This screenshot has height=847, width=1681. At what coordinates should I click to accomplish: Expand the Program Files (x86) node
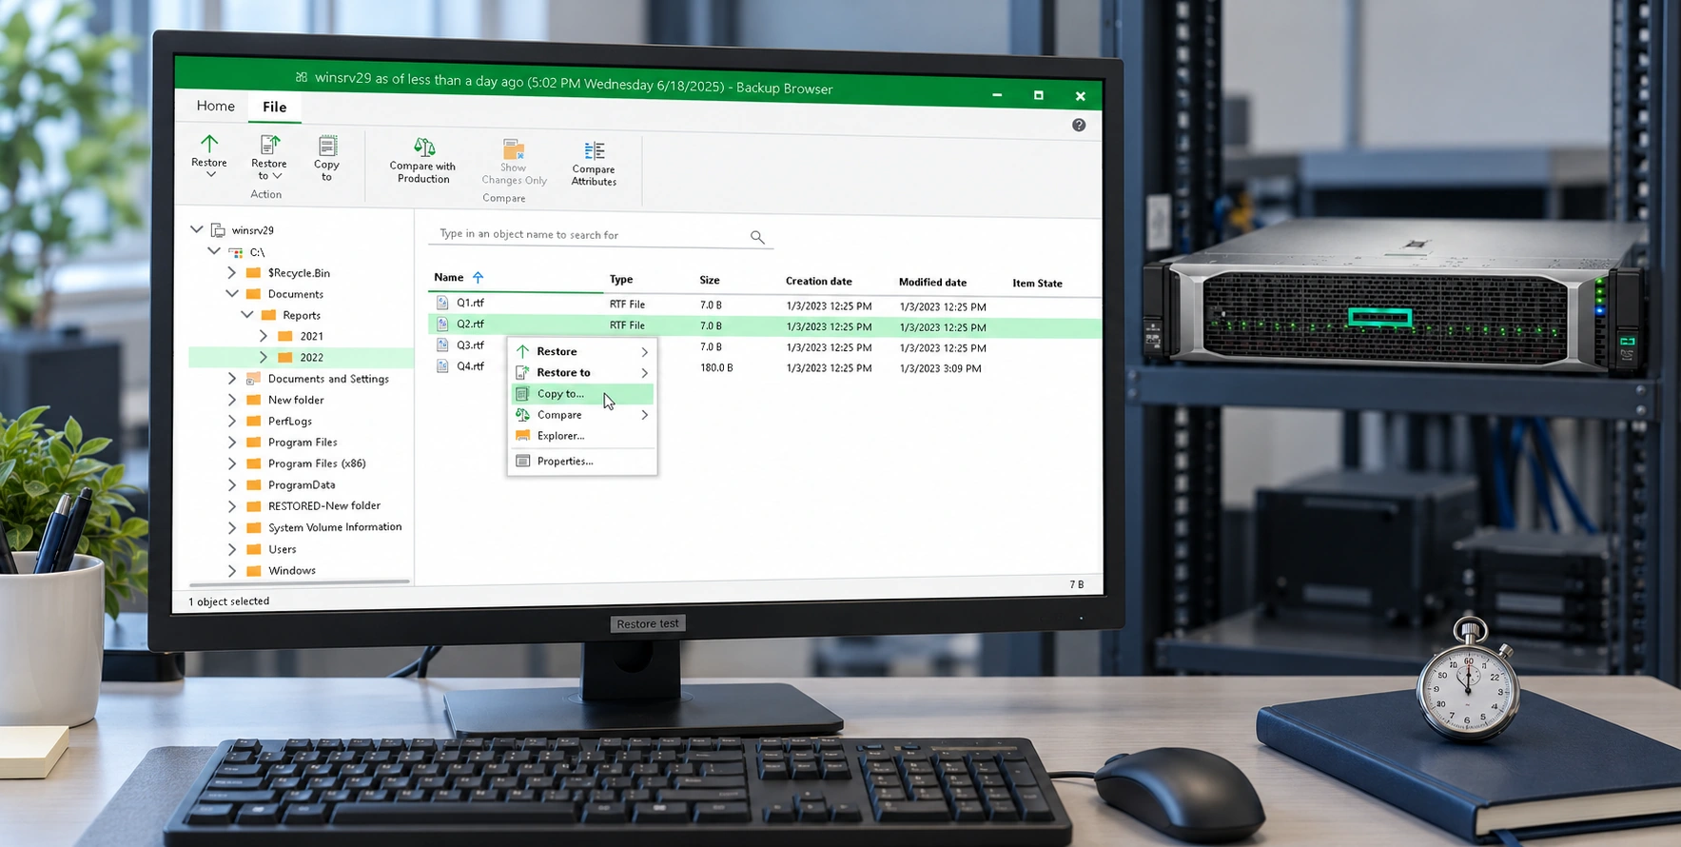(x=231, y=463)
